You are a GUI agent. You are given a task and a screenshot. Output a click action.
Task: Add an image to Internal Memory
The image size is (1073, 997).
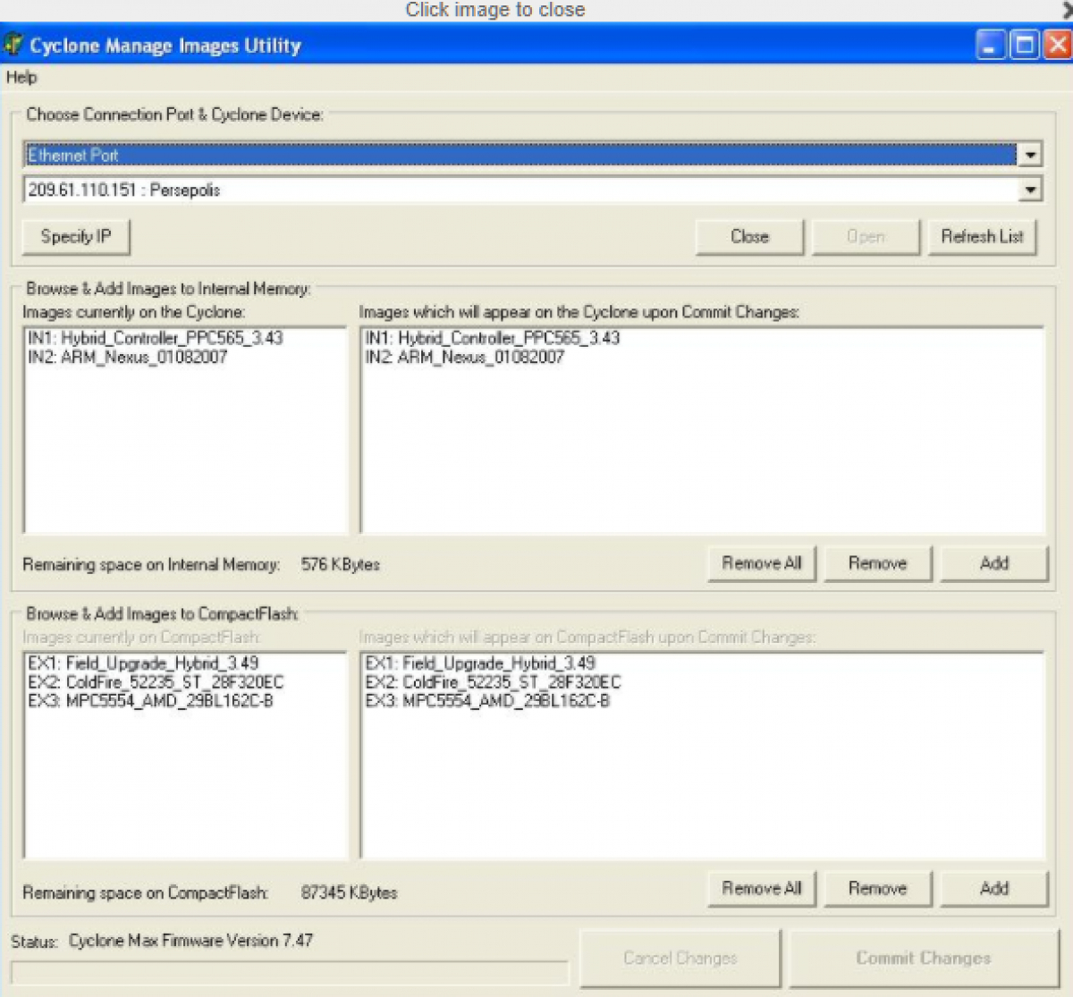[993, 563]
